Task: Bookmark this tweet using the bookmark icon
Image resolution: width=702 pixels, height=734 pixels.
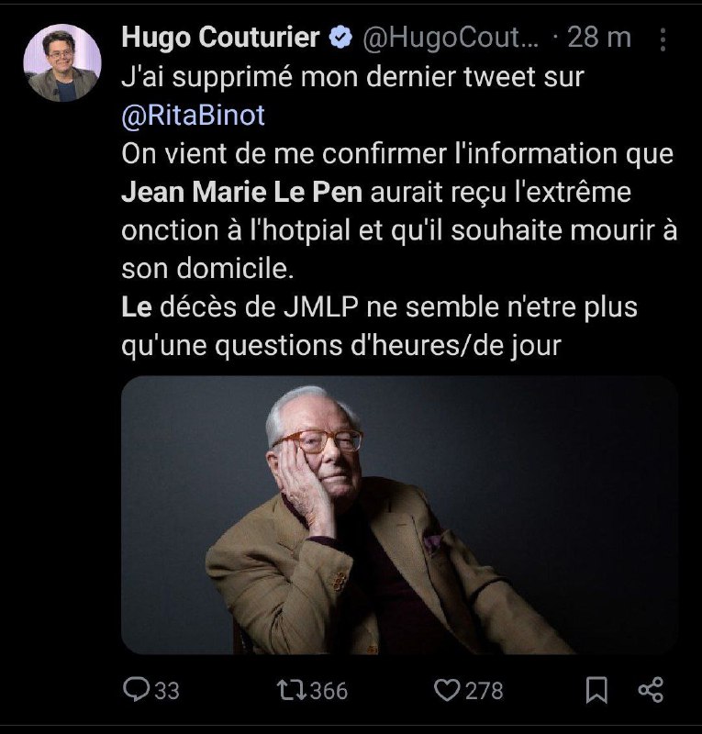Action: (596, 690)
